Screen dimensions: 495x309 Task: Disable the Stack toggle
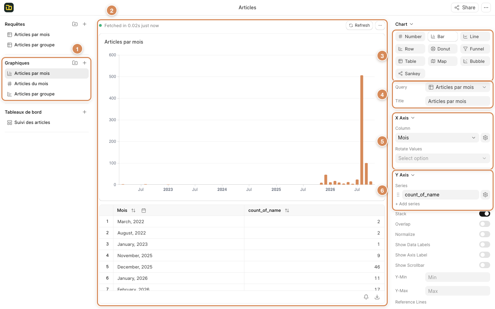point(485,214)
